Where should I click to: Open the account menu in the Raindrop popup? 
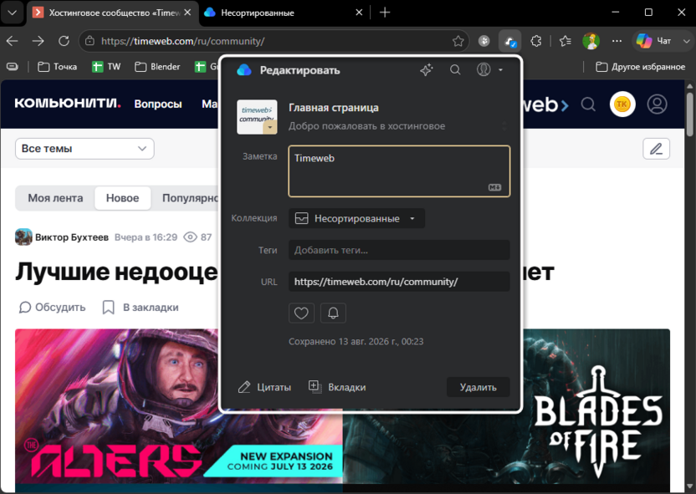click(x=489, y=69)
